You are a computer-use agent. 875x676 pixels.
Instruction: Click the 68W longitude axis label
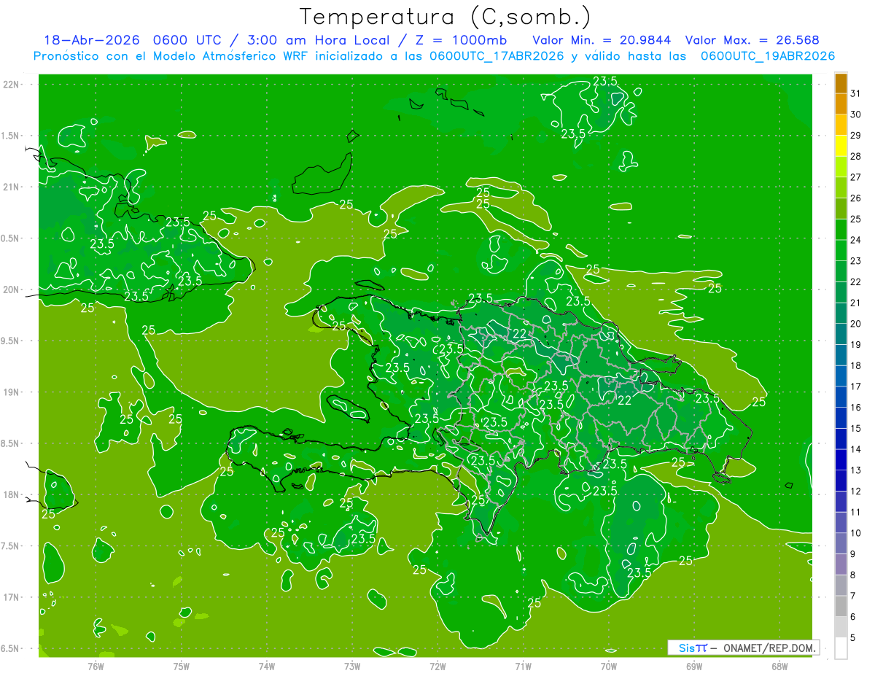pyautogui.click(x=779, y=666)
